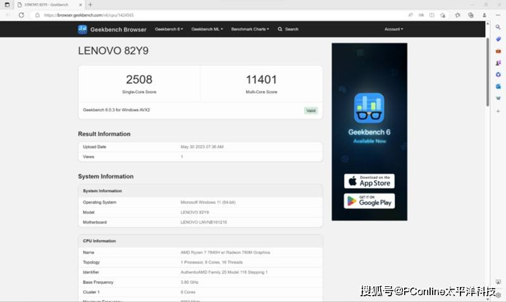The height and width of the screenshot is (302, 506).
Task: Open the Outlook sidebar icon
Action: coord(498,87)
